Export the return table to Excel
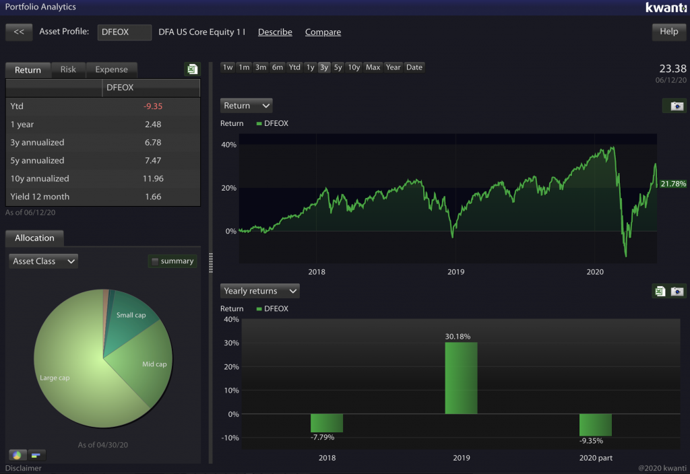Viewport: 690px width, 474px height. click(x=192, y=69)
